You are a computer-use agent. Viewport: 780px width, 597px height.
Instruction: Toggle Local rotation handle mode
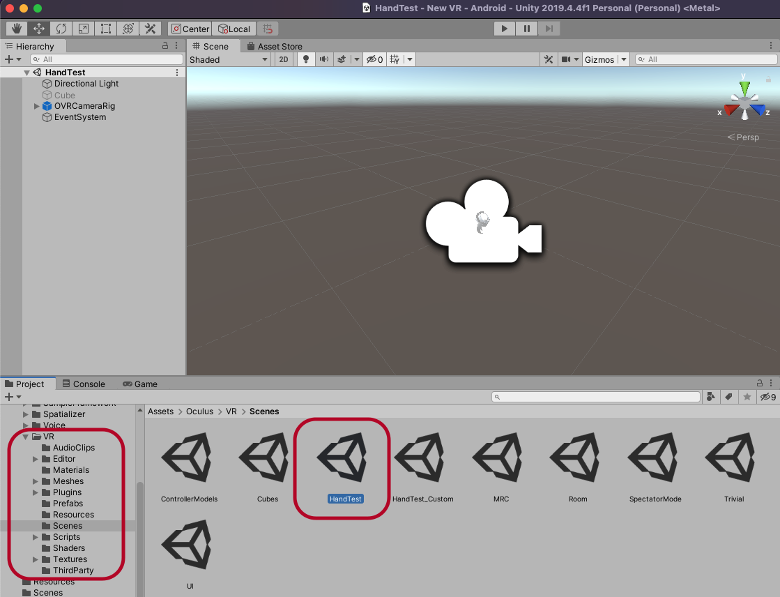[234, 29]
